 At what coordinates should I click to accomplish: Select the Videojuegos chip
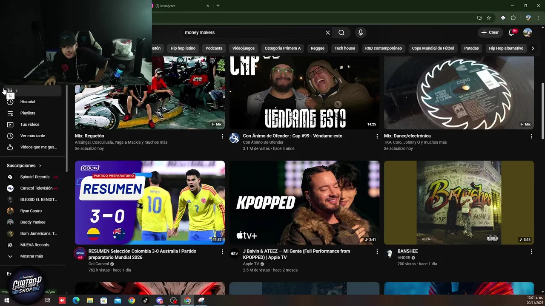coord(244,48)
